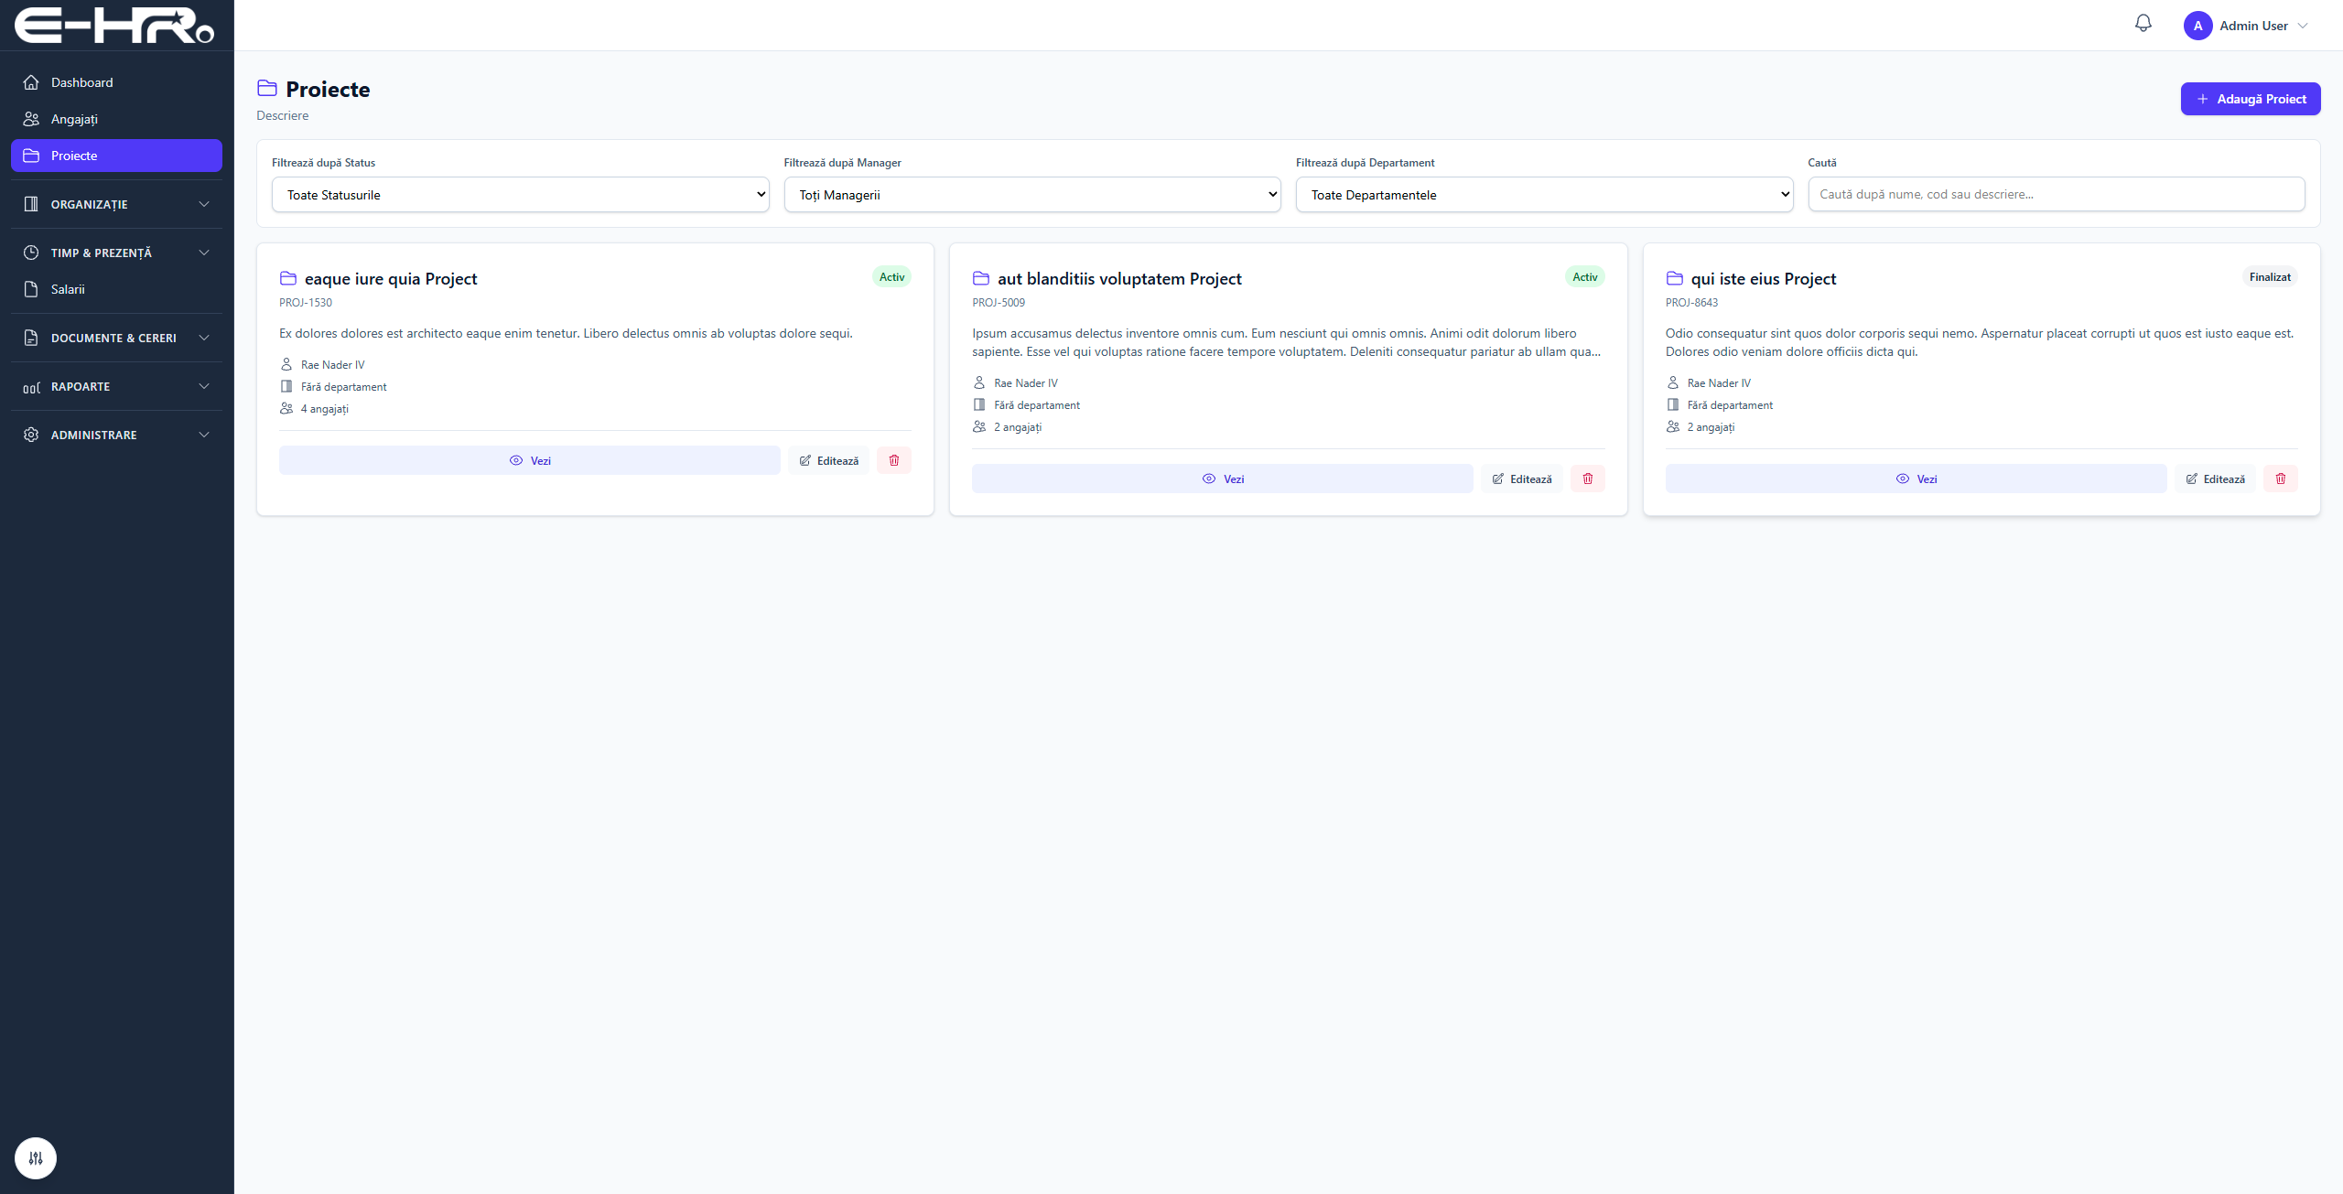Select Proiecte in the sidebar
Viewport: 2343px width, 1194px height.
click(116, 156)
